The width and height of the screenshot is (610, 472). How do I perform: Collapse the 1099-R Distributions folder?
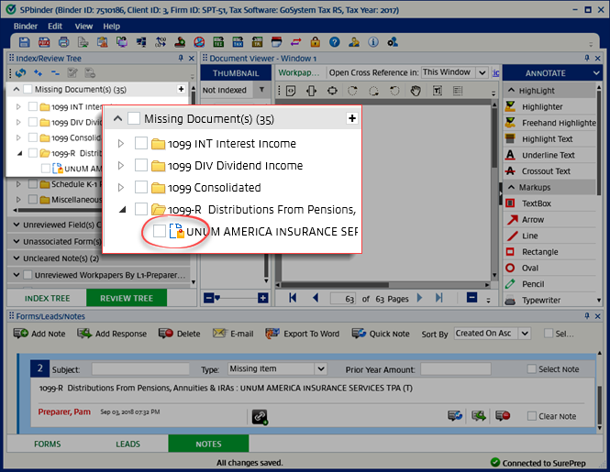[122, 210]
